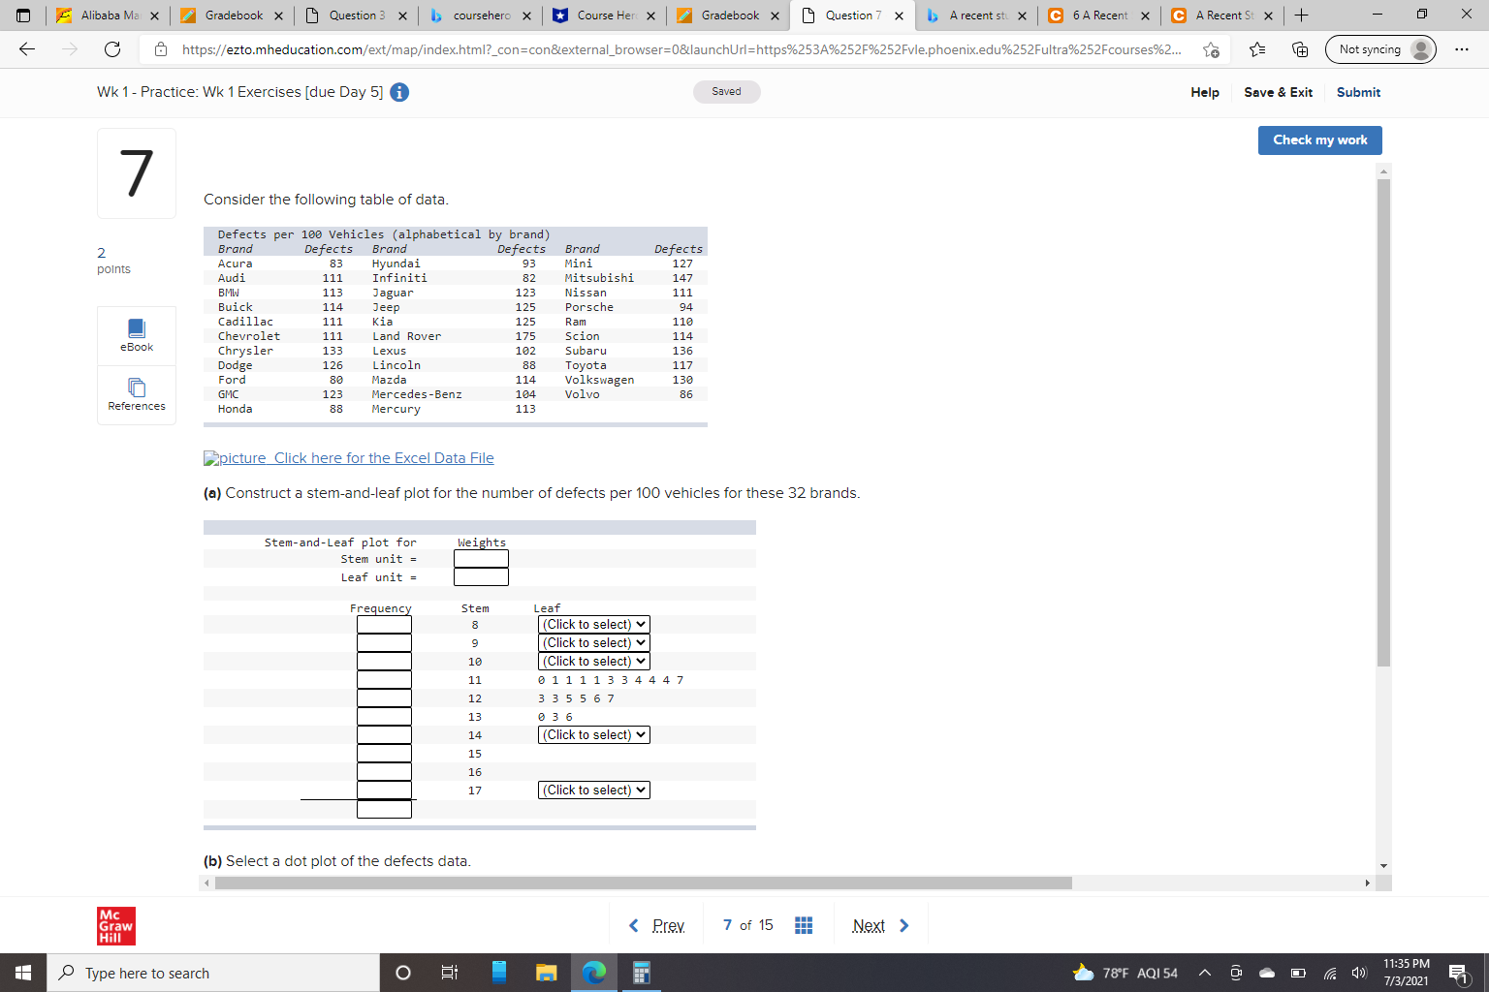Click the assignment info icon
The height and width of the screenshot is (992, 1489).
pos(397,92)
